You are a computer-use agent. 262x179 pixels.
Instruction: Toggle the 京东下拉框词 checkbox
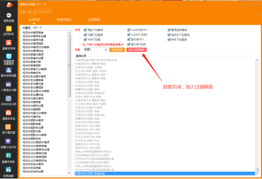pyautogui.click(x=169, y=40)
